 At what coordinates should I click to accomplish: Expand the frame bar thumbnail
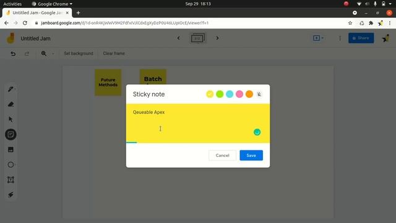coord(198,38)
